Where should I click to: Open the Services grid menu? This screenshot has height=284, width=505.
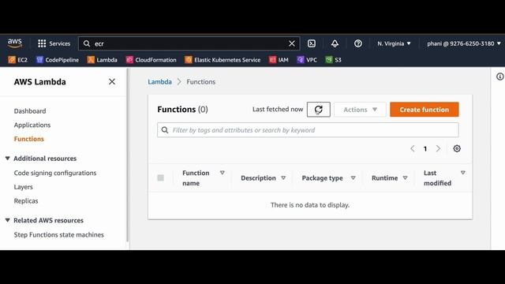coord(54,43)
